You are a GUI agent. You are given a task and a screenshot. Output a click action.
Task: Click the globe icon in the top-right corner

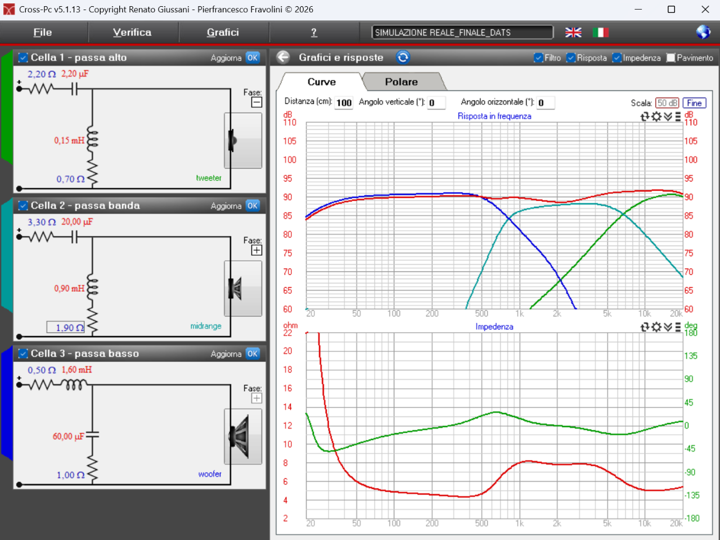[703, 32]
